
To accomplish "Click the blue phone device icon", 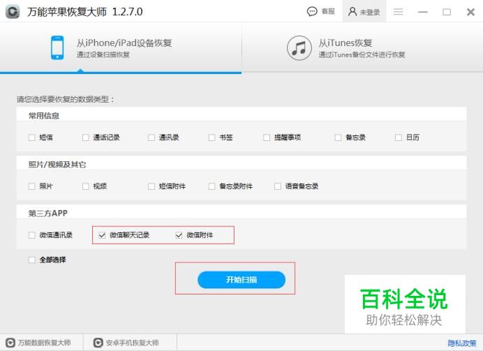I will click(57, 47).
